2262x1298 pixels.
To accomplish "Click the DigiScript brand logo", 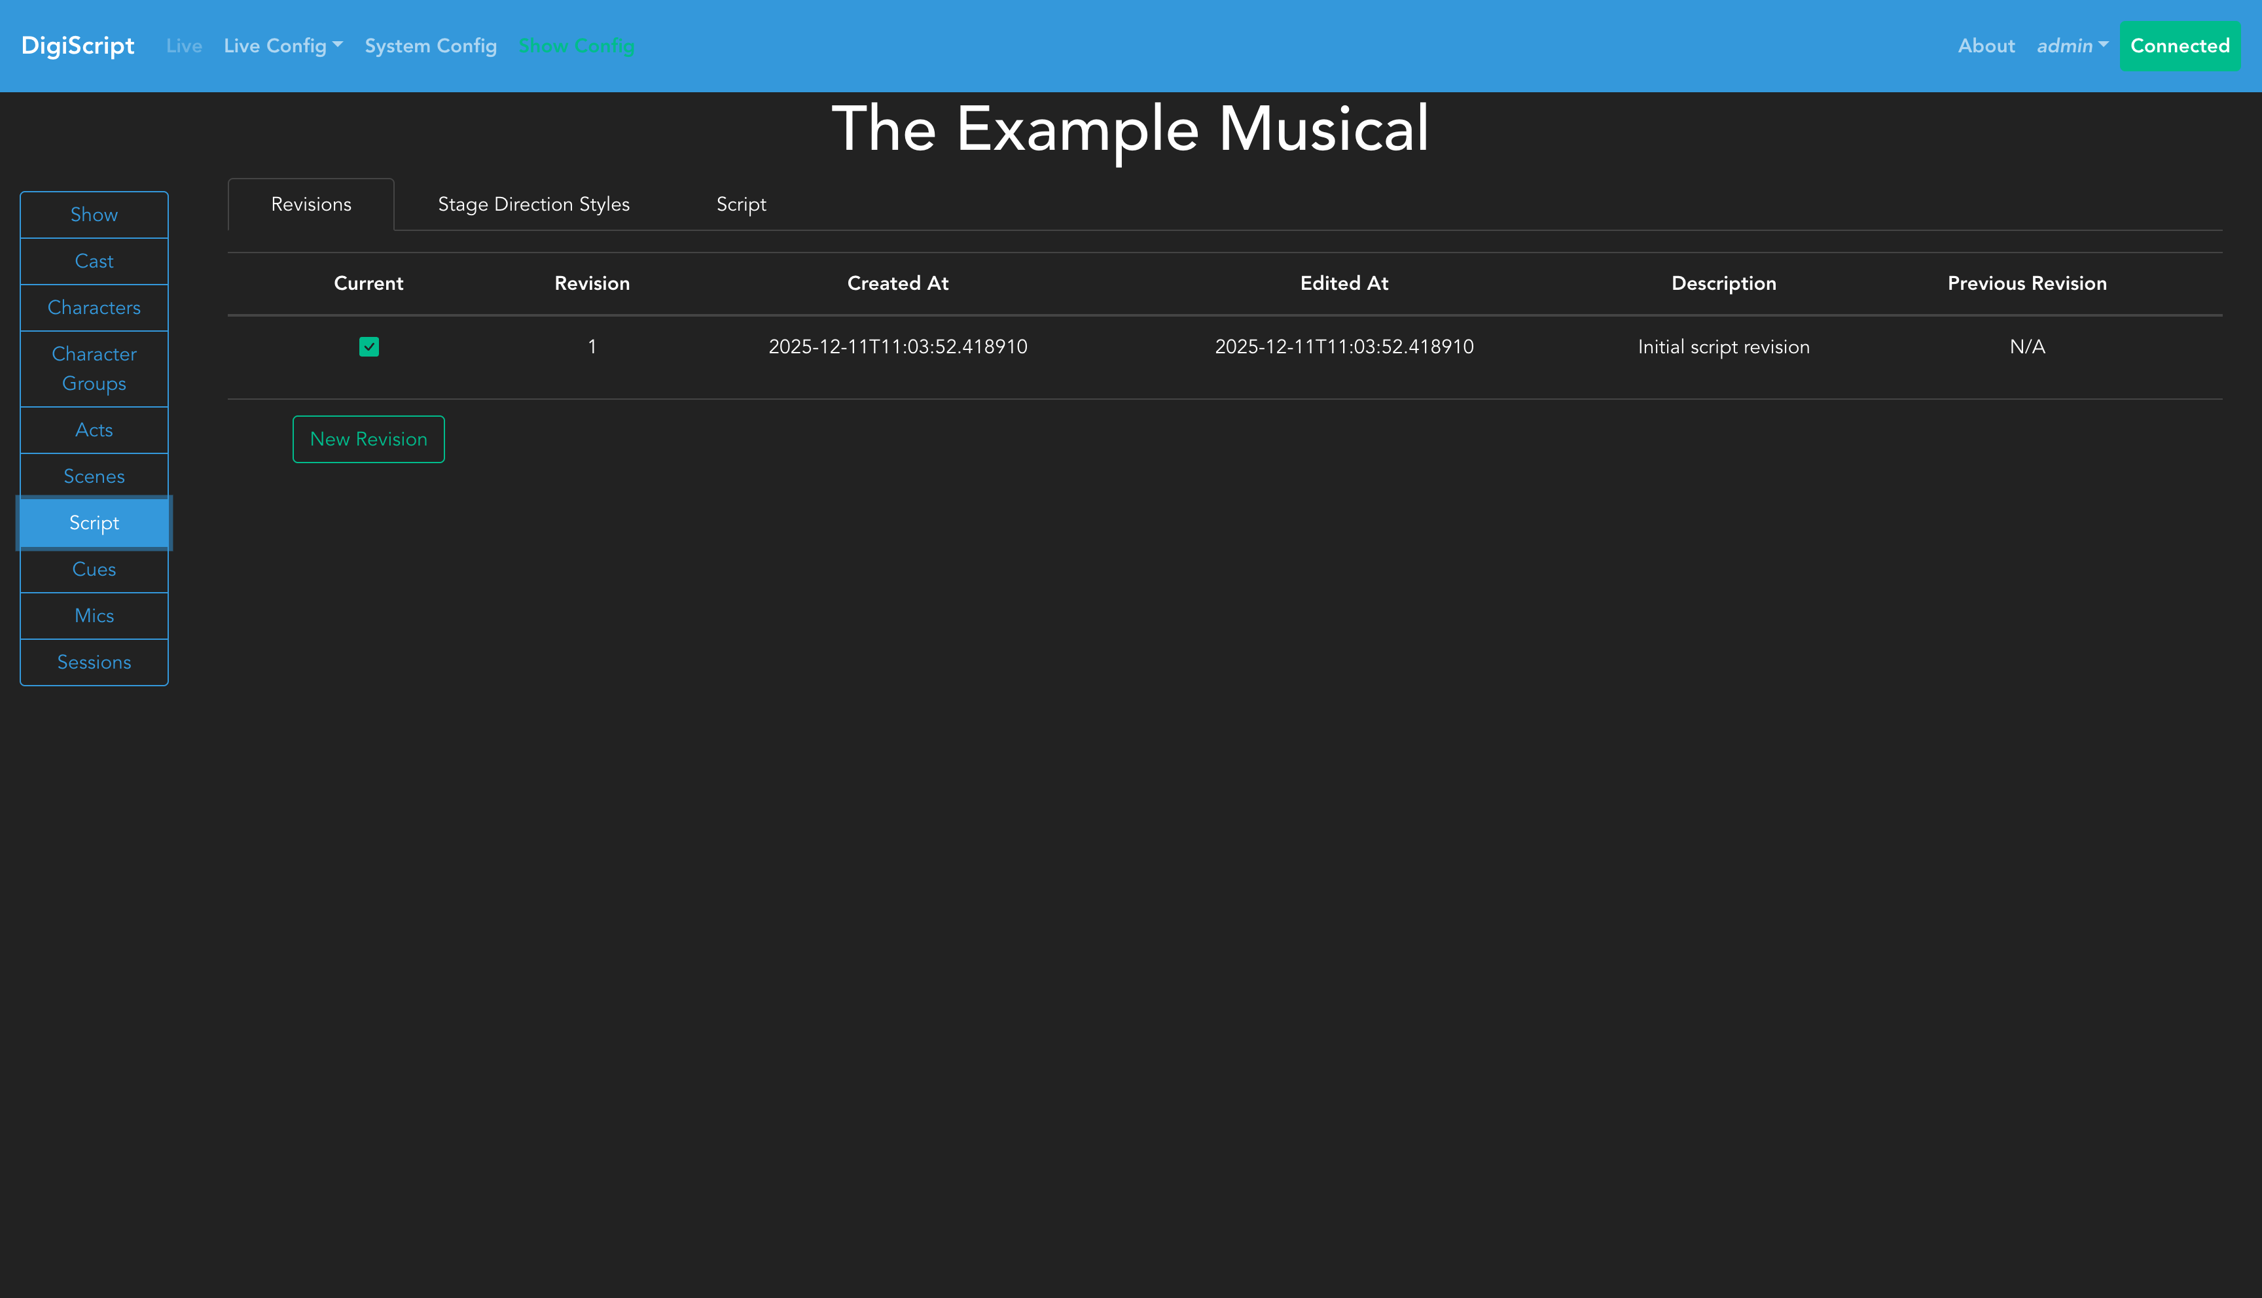I will (x=78, y=45).
